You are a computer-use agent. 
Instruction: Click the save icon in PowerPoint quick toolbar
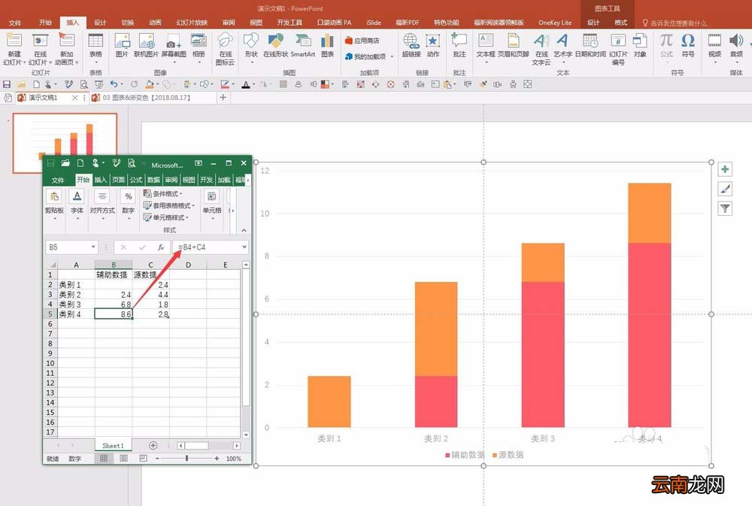tap(7, 84)
